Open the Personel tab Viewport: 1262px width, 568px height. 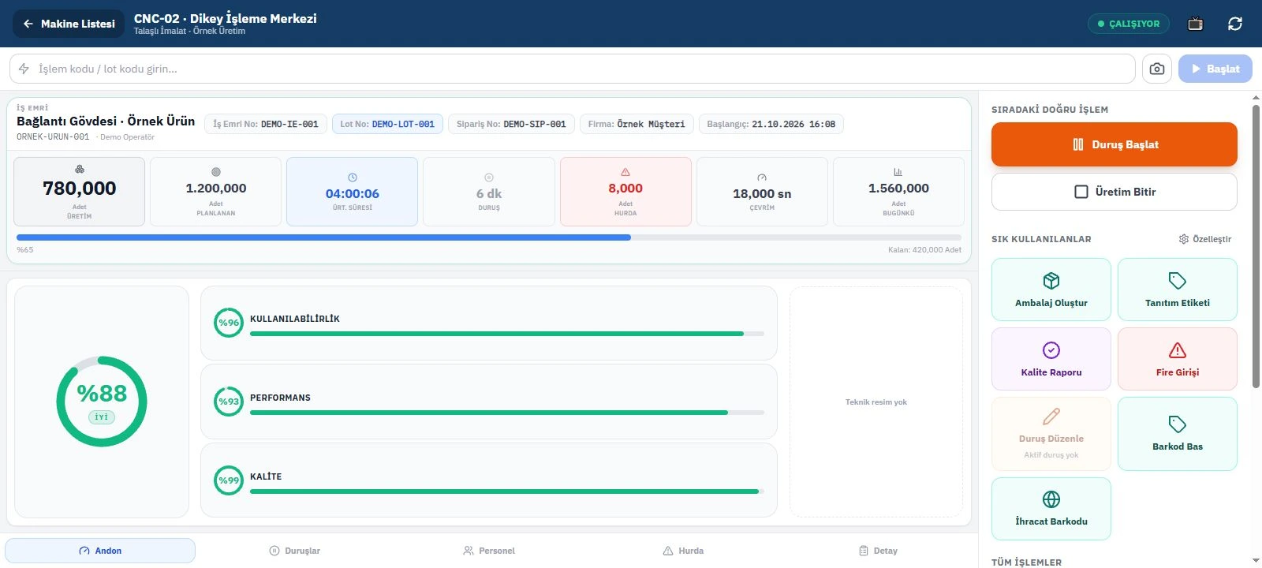click(x=489, y=551)
